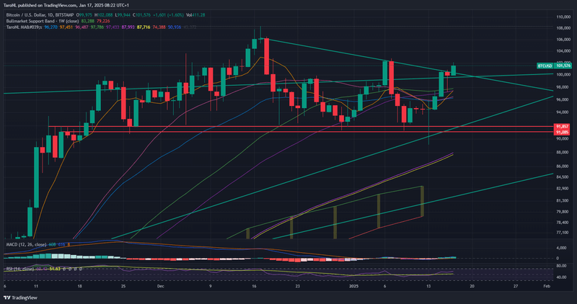
Task: Click the 77,100 price axis value
Action: tap(563, 233)
